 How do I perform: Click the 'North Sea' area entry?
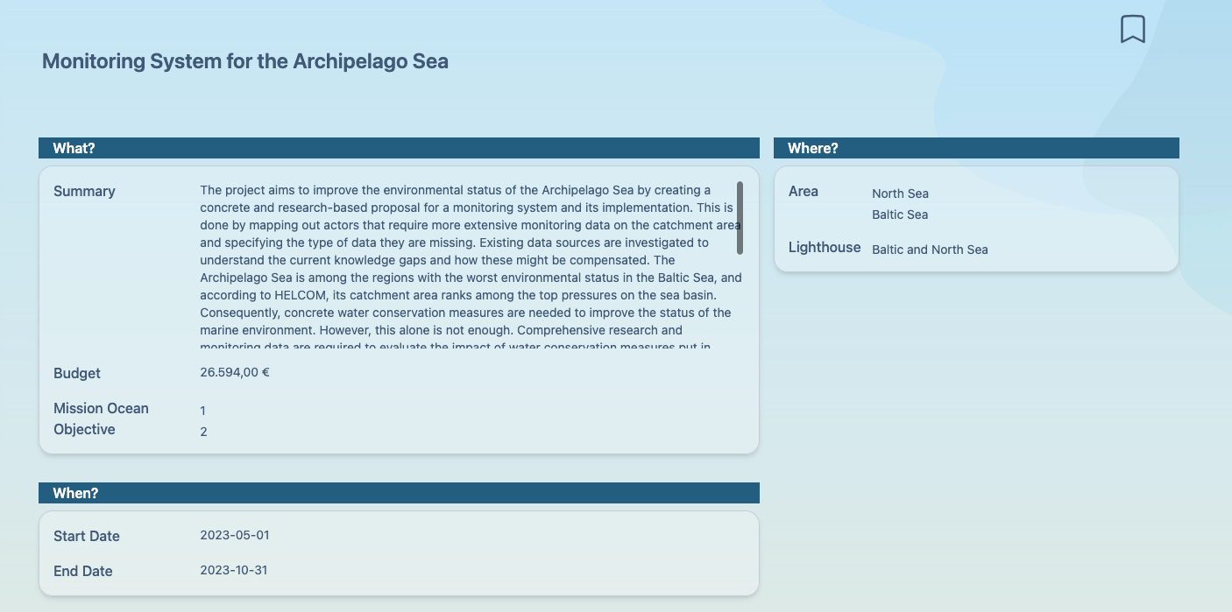[900, 193]
